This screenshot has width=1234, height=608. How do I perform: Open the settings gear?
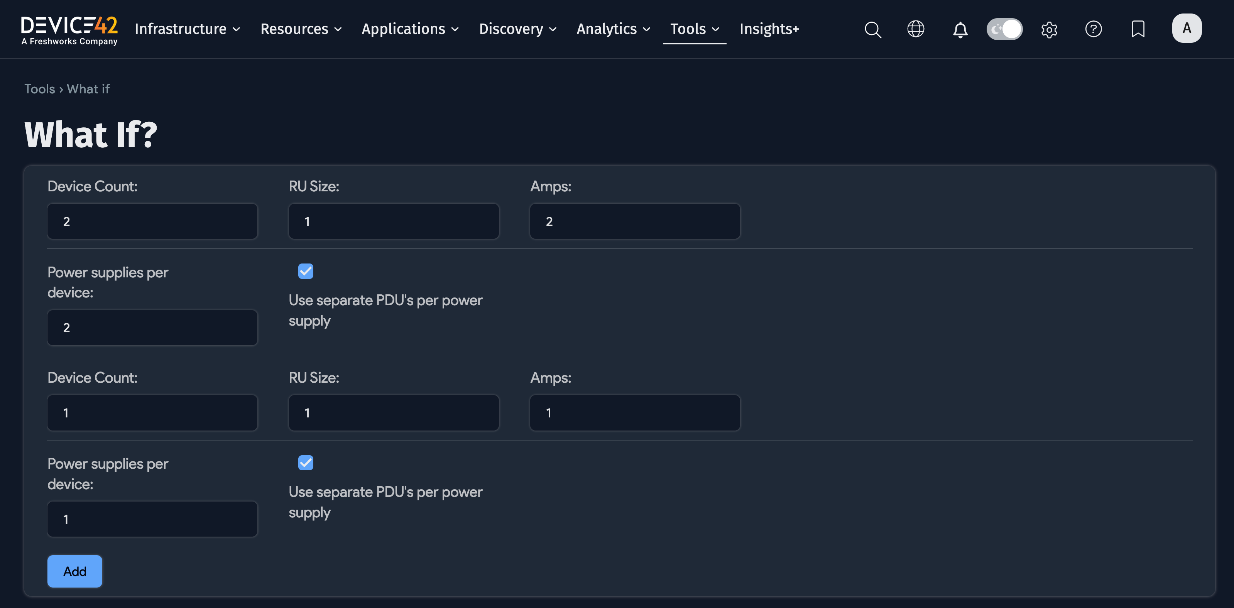1049,29
